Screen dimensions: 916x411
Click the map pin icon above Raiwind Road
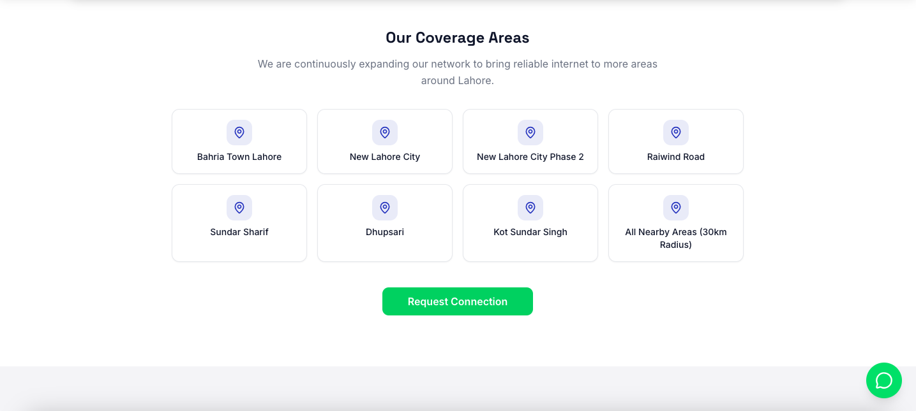pos(676,133)
